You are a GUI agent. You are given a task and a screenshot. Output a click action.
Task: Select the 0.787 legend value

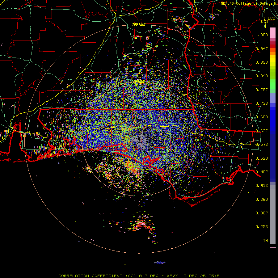(x=262, y=90)
